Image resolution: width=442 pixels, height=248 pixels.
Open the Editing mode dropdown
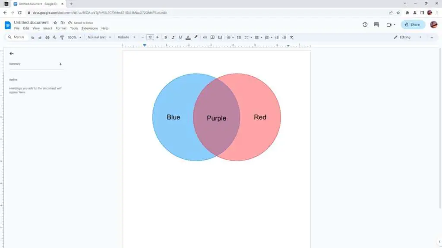pyautogui.click(x=406, y=37)
